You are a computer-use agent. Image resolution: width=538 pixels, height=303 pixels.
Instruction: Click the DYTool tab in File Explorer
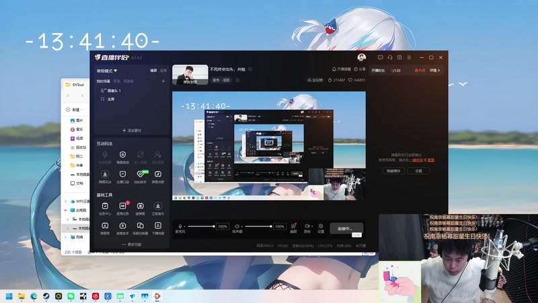pyautogui.click(x=75, y=85)
